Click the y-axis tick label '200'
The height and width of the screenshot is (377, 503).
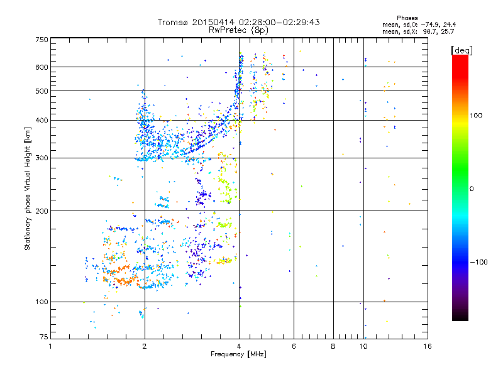click(41, 211)
